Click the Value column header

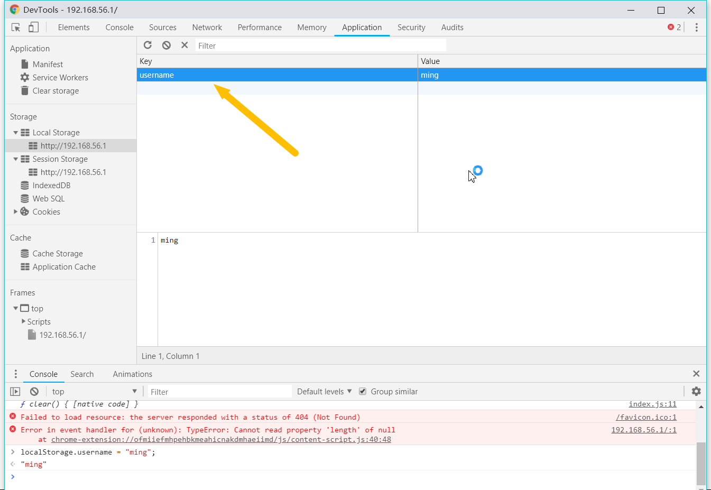tap(562, 61)
